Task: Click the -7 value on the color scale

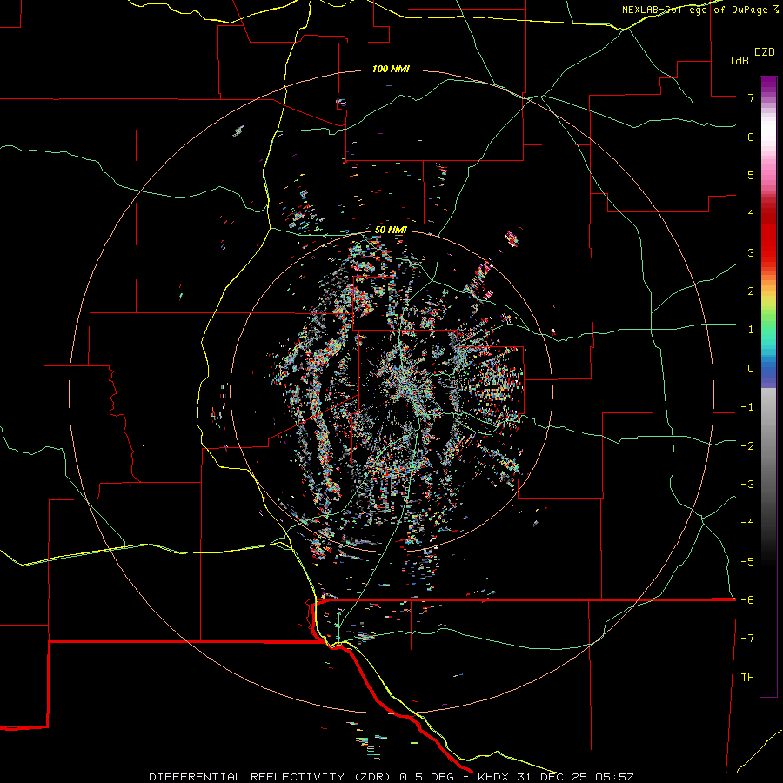Action: (x=747, y=639)
